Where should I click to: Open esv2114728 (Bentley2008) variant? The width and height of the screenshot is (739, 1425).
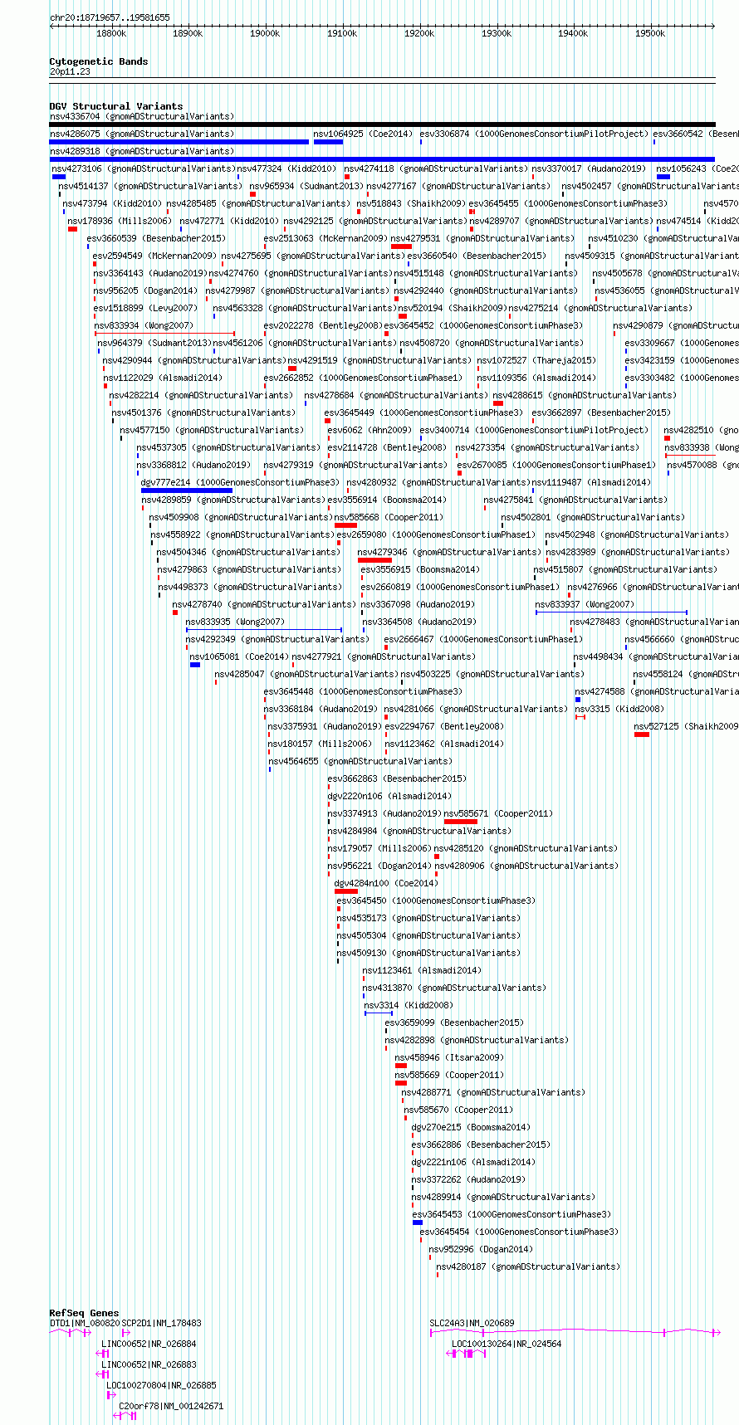(x=387, y=447)
